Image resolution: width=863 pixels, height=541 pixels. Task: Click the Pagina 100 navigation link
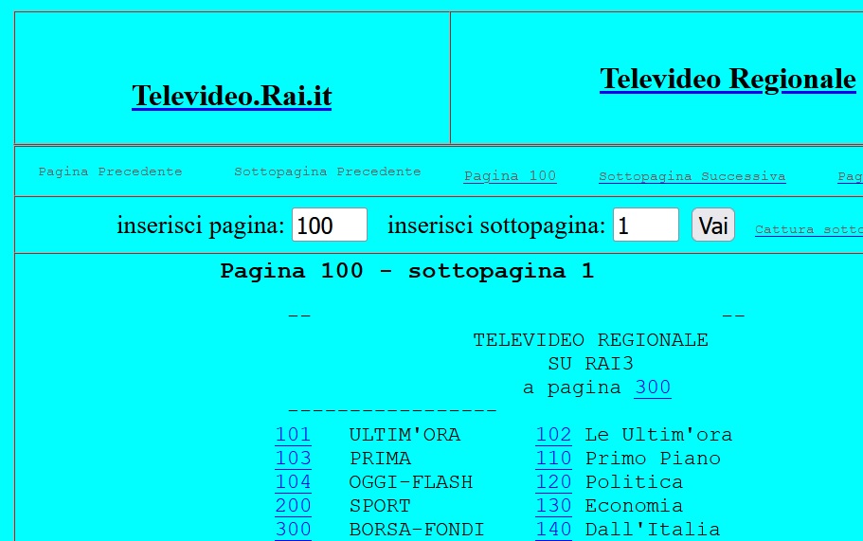(x=510, y=176)
